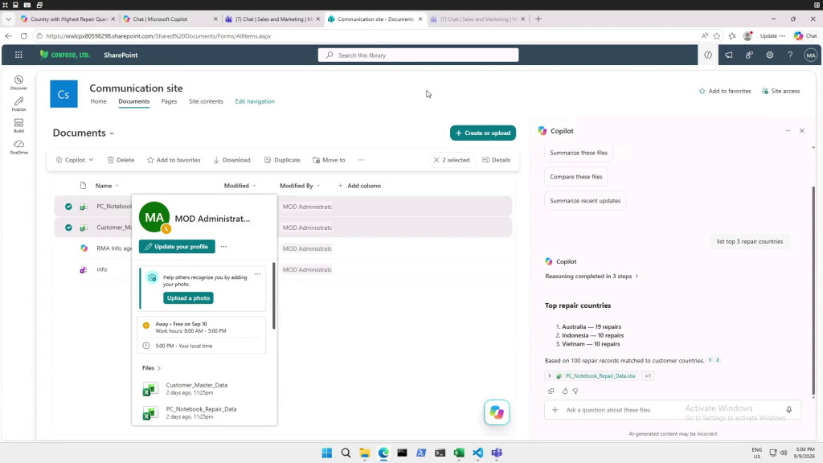
Task: Click the Create or upload button
Action: click(x=483, y=133)
